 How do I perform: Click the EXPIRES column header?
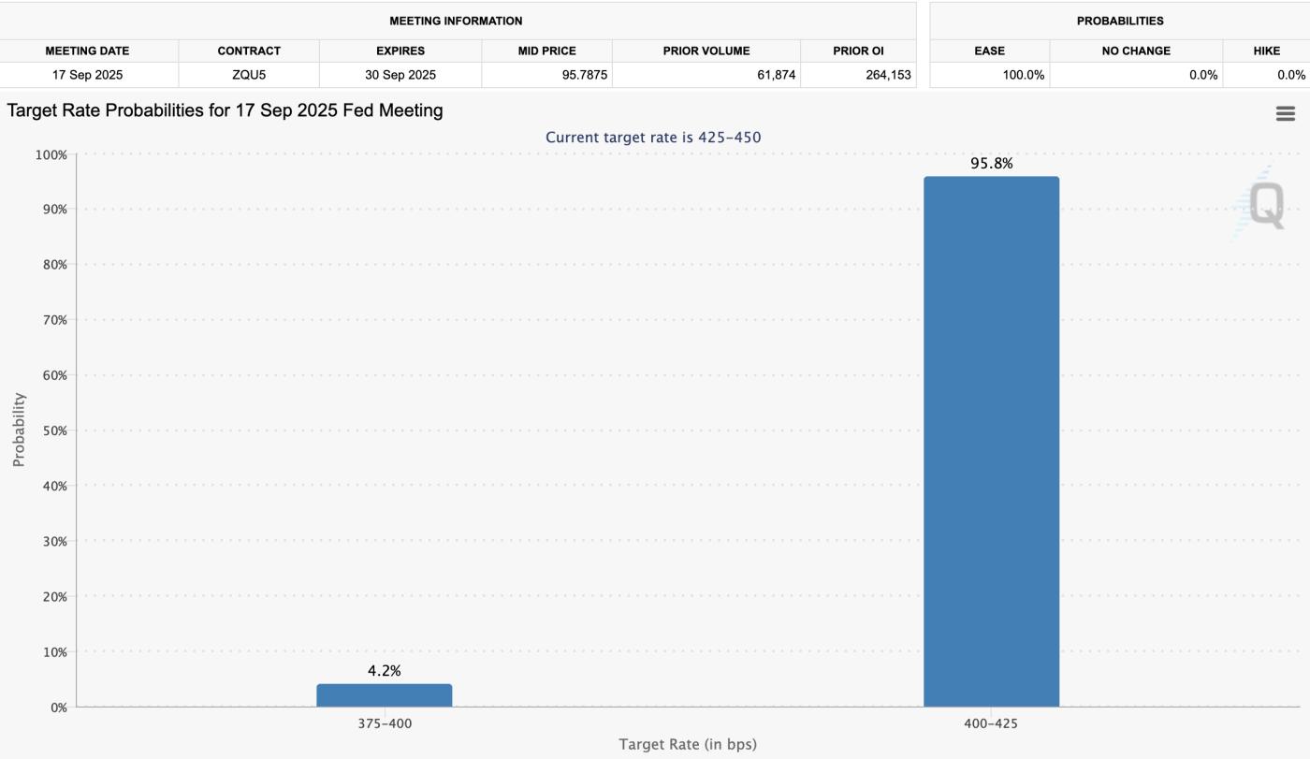click(x=401, y=51)
